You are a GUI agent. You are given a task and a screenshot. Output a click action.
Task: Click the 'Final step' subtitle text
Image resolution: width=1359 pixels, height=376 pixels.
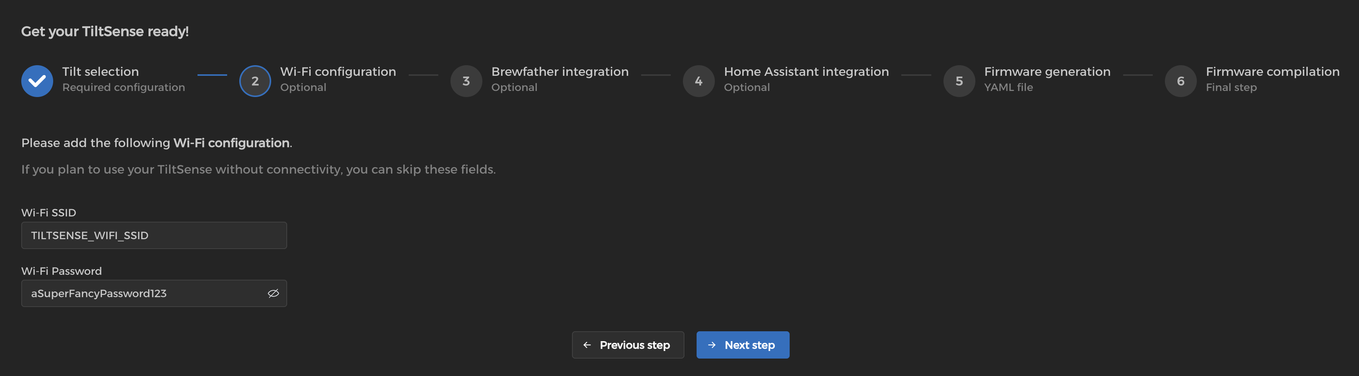(1231, 88)
